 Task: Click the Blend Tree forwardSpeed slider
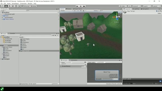[107, 79]
